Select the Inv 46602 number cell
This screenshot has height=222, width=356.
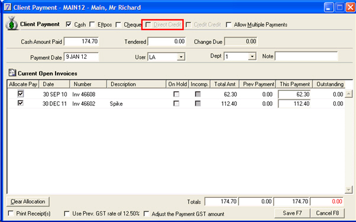pos(84,104)
